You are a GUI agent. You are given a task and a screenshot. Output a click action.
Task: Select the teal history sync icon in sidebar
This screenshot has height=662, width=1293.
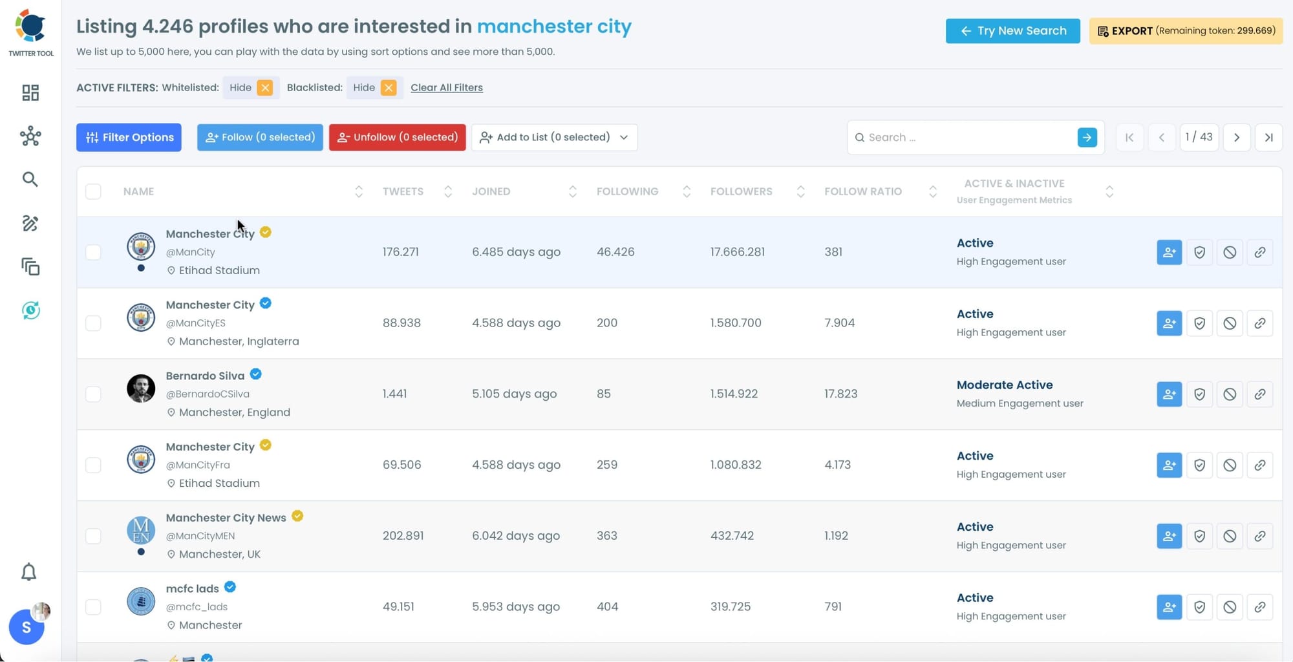[x=30, y=310]
